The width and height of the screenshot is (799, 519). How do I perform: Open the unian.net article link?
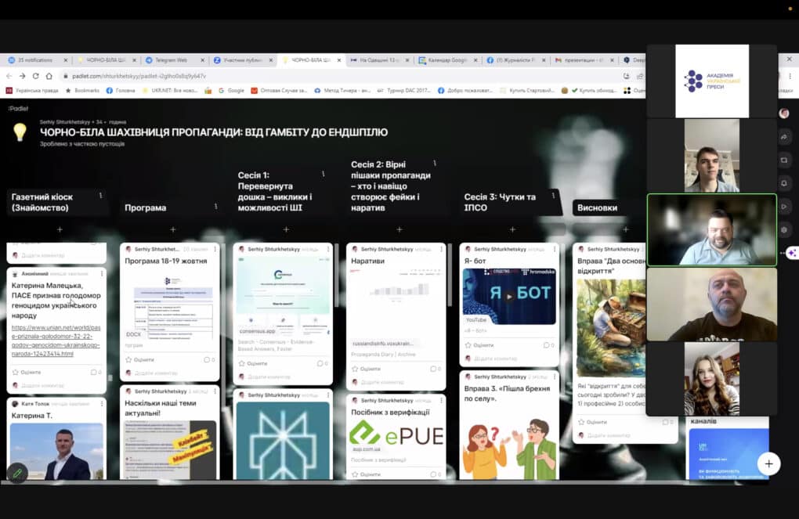pyautogui.click(x=56, y=341)
